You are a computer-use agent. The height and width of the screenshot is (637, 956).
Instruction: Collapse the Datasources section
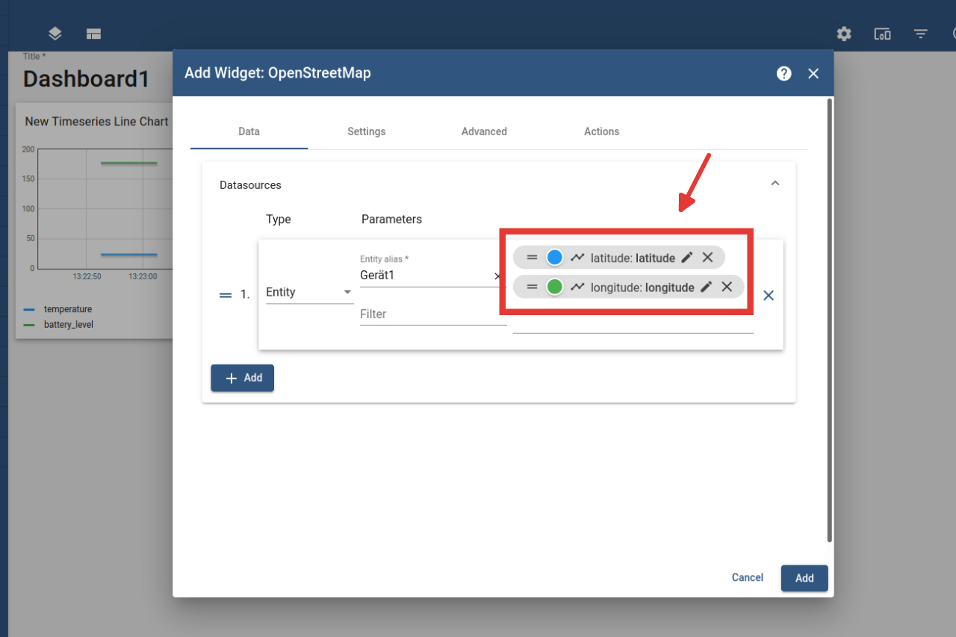(x=775, y=184)
